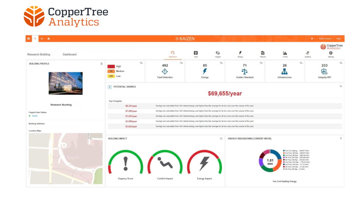
Task: Select the red High priority count badge
Action: (111, 66)
